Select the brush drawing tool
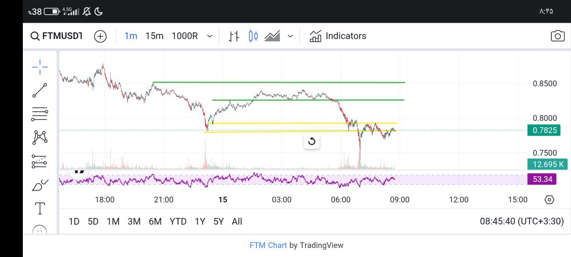 pyautogui.click(x=40, y=185)
